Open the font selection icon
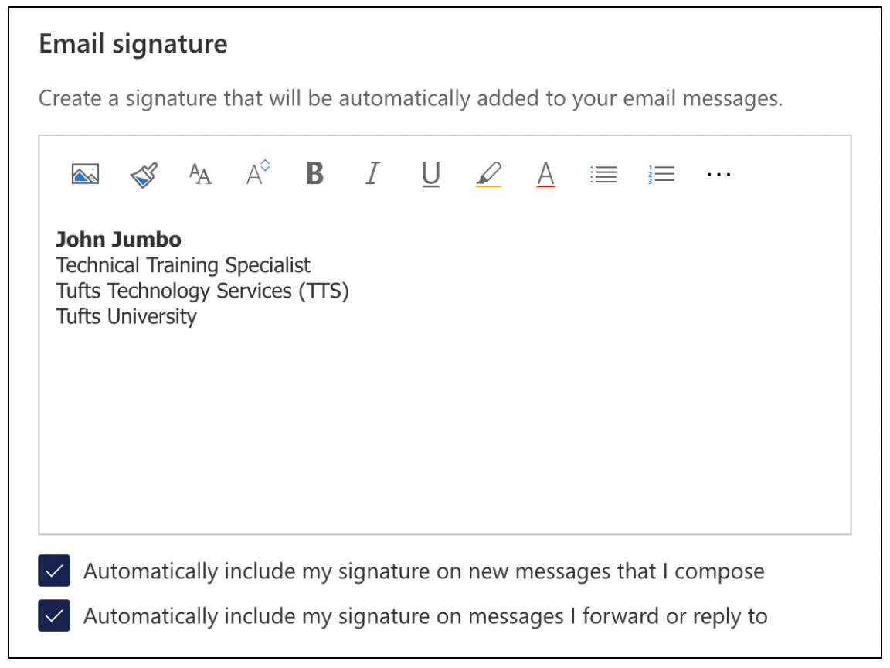 [x=200, y=174]
